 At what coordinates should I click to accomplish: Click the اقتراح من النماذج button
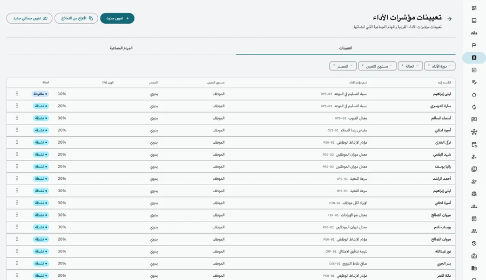click(76, 18)
